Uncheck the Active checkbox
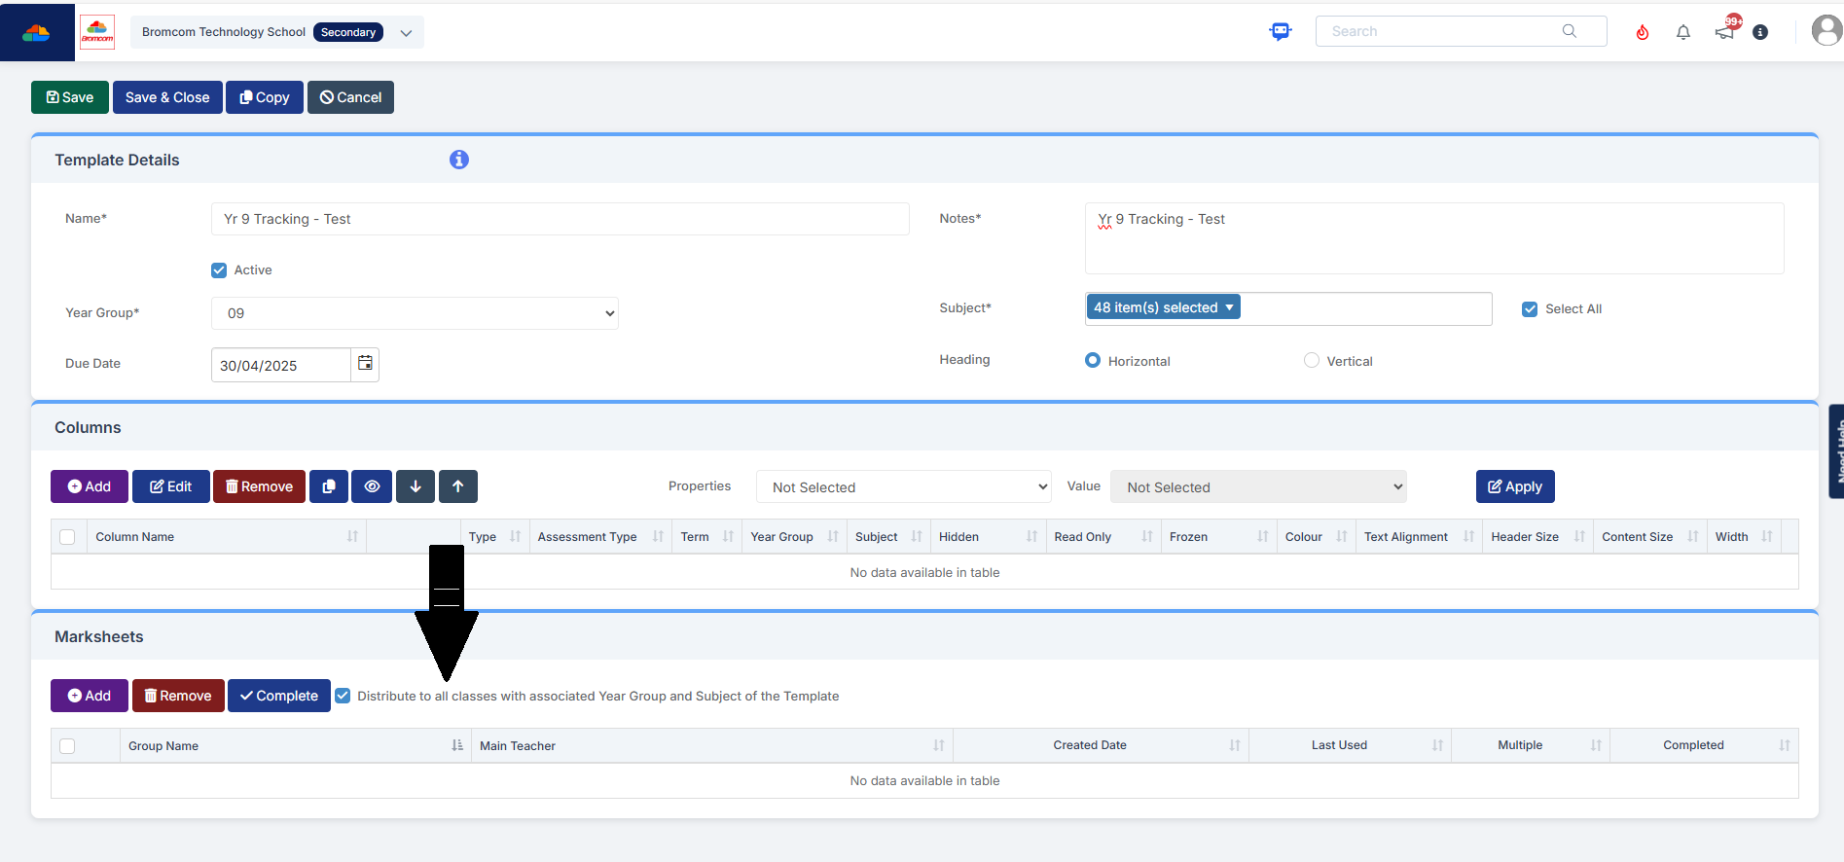The height and width of the screenshot is (862, 1844). pos(219,270)
